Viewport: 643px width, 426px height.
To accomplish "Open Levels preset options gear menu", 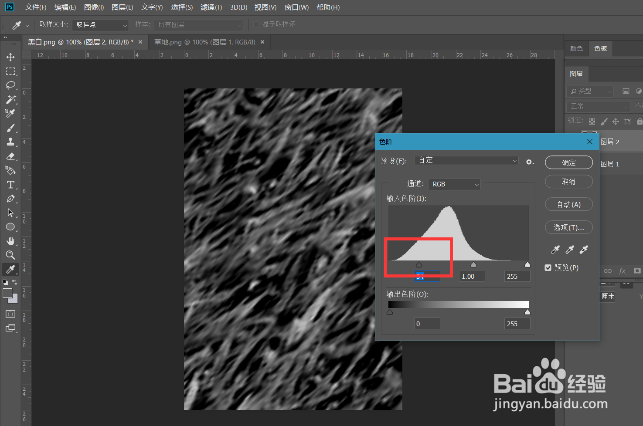I will tap(530, 162).
